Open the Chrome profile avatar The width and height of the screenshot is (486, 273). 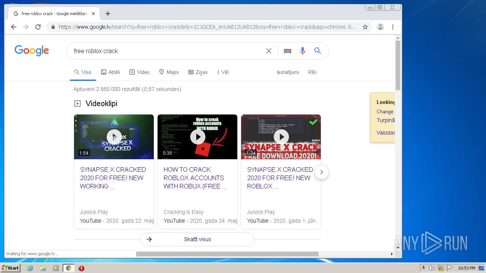coord(380,27)
